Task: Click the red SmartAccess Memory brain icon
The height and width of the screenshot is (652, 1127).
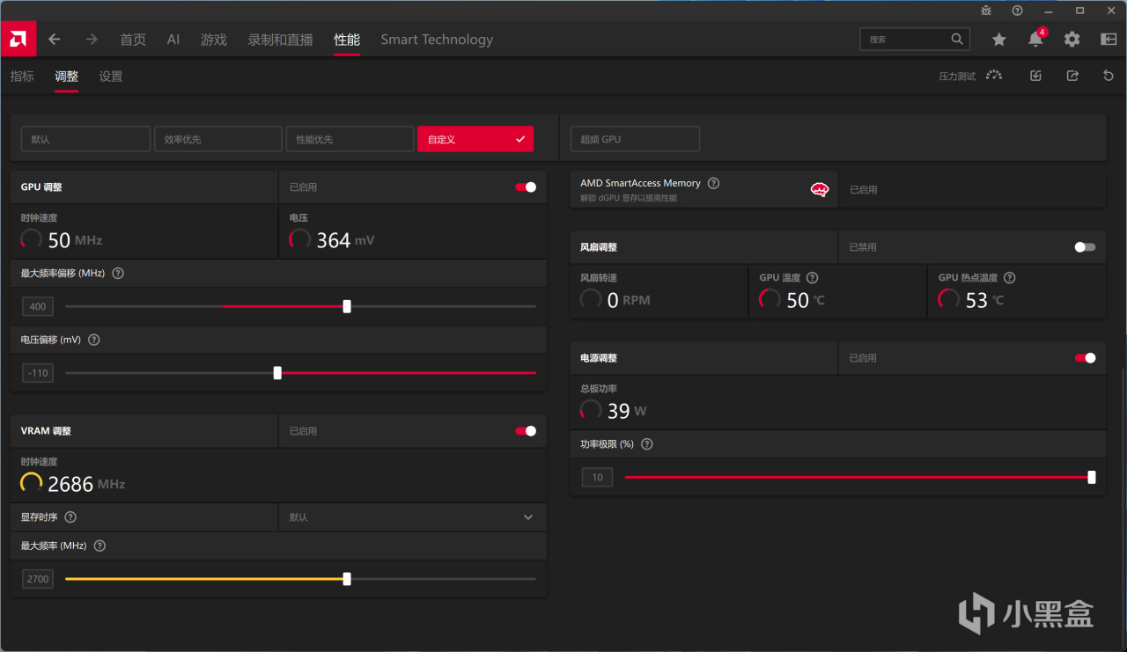Action: click(820, 189)
